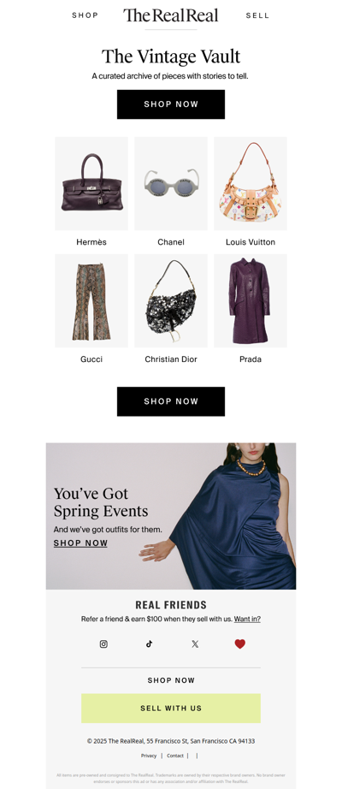Click underlined SHOP NOW in Spring Events banner
This screenshot has width=342, height=789.
(80, 543)
